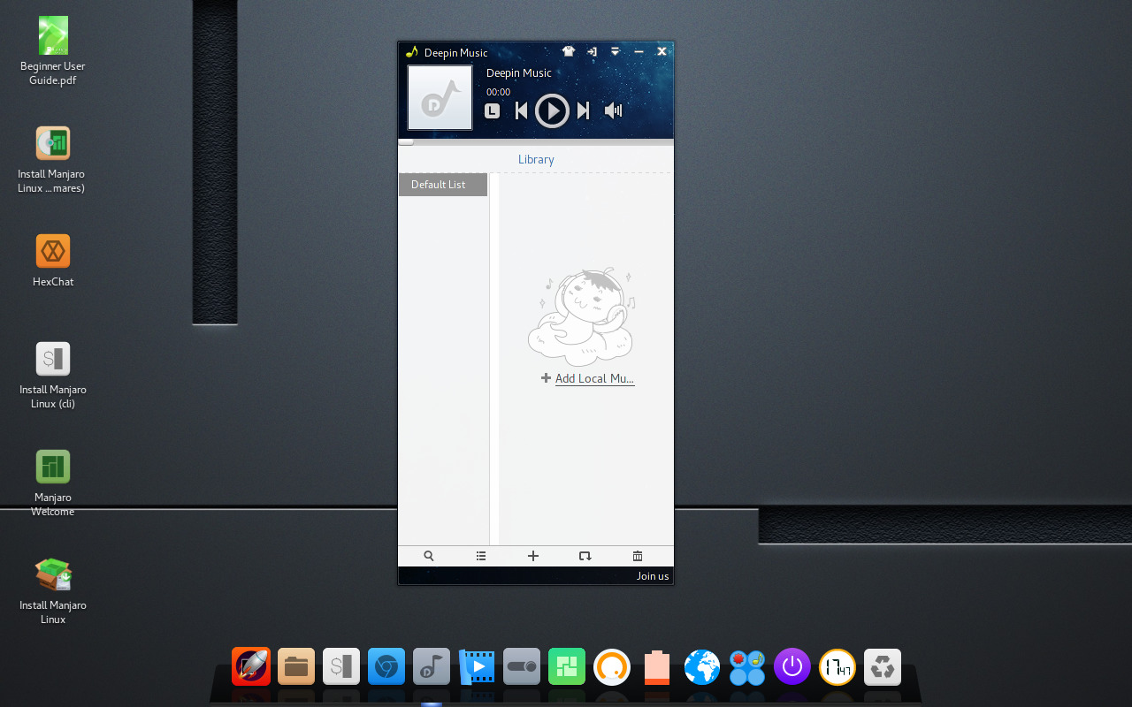Select the Library tab
Viewport: 1132px width, 707px height.
[x=536, y=159]
